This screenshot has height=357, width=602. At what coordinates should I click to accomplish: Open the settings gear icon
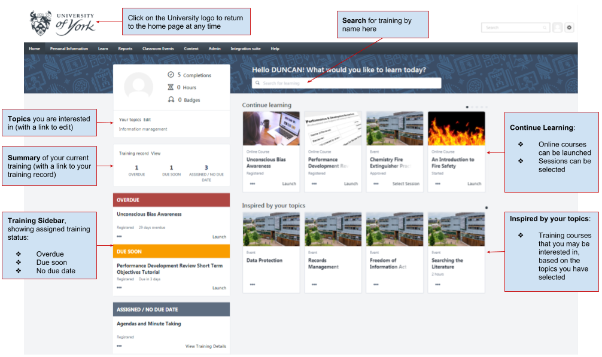pos(569,28)
